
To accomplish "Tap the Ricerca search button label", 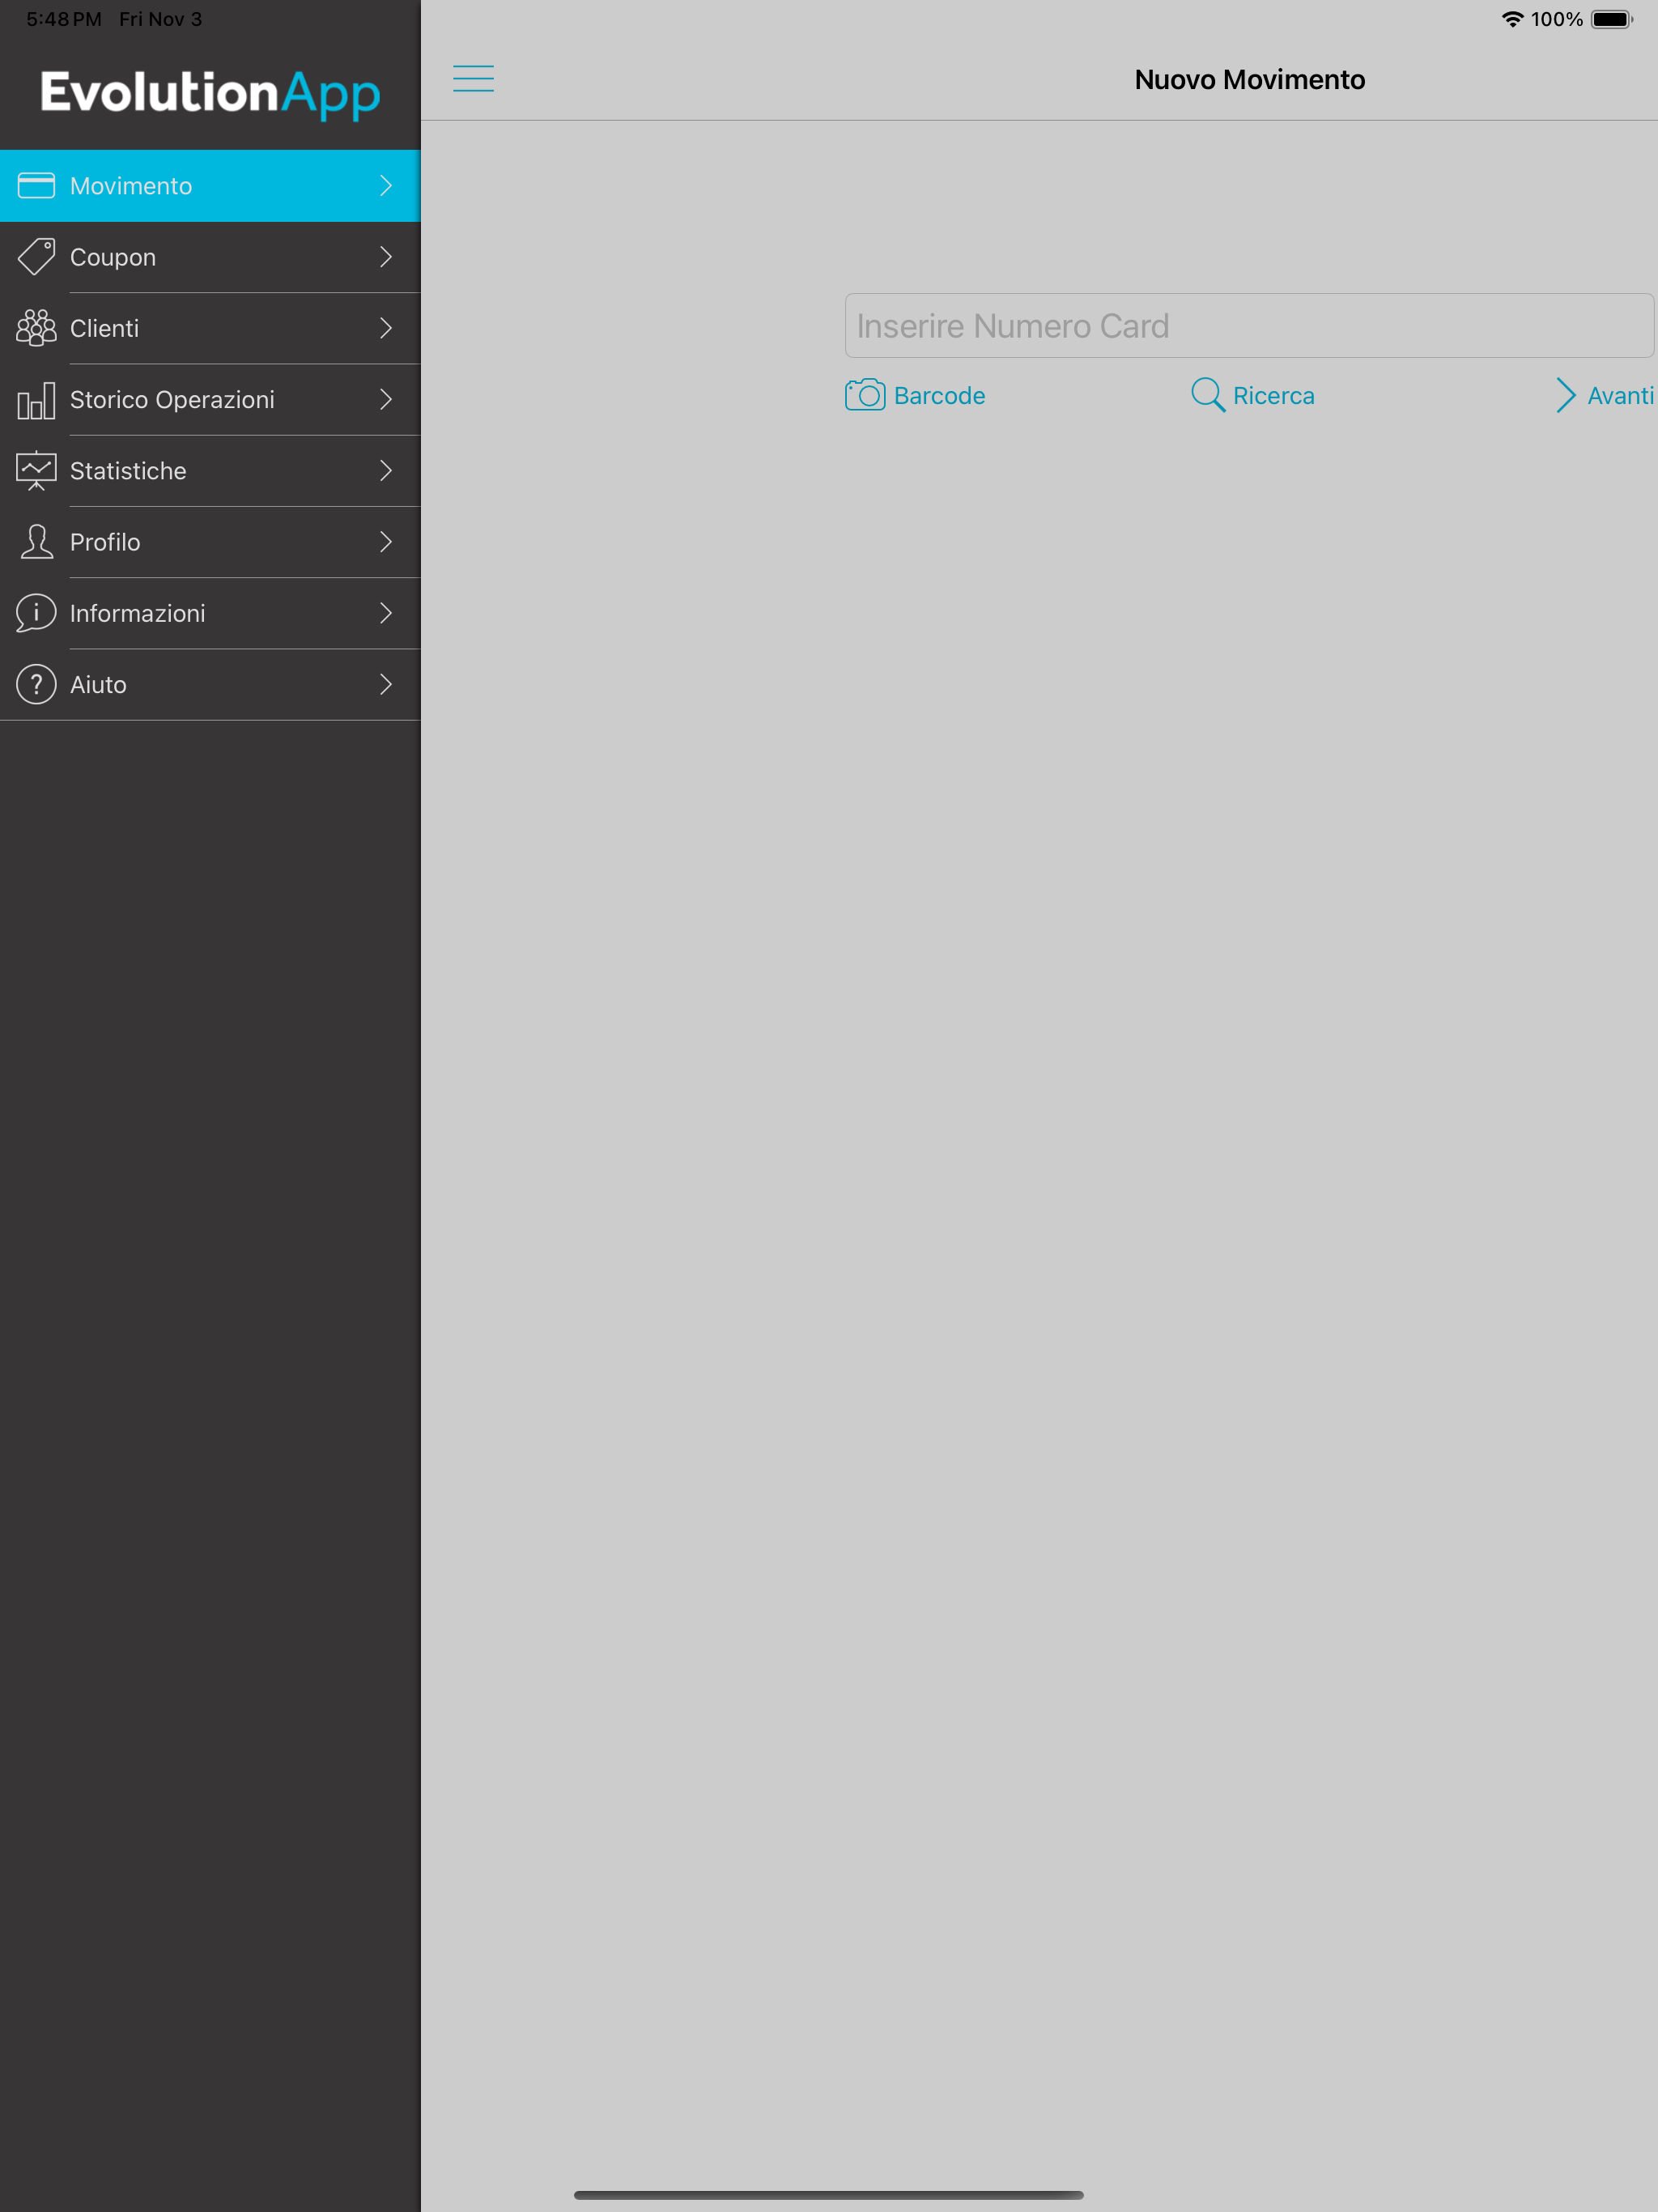I will pyautogui.click(x=1273, y=396).
